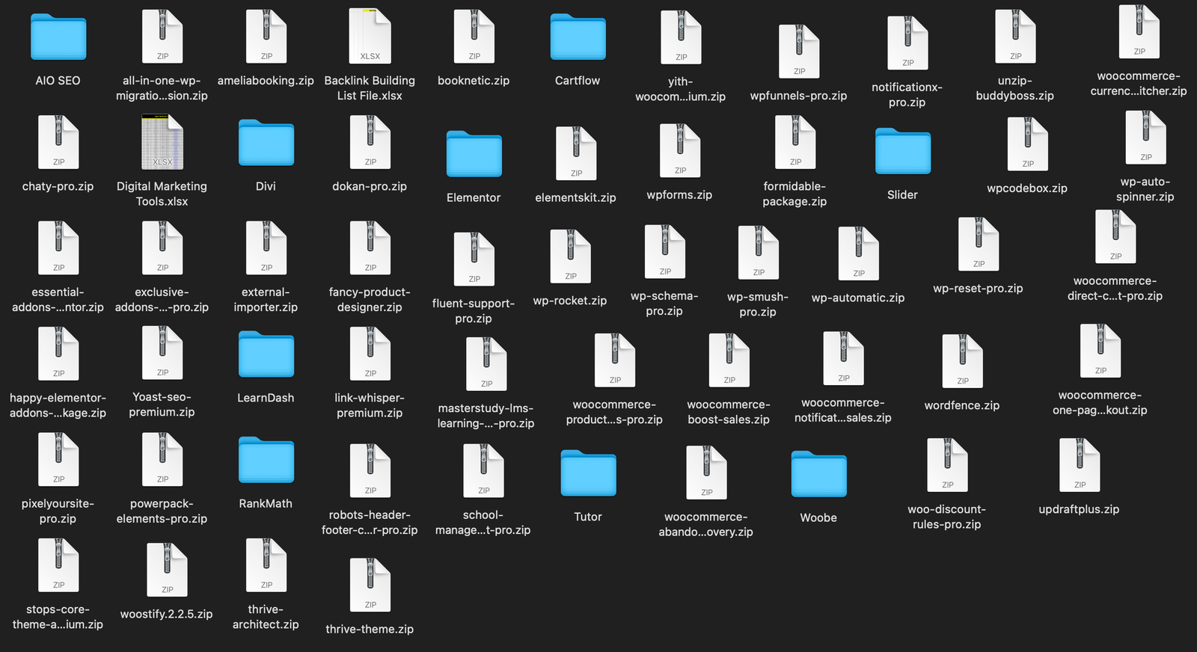Screen dimensions: 1197x652
Task: Select the wordfence.zip archive icon
Action: (x=963, y=361)
